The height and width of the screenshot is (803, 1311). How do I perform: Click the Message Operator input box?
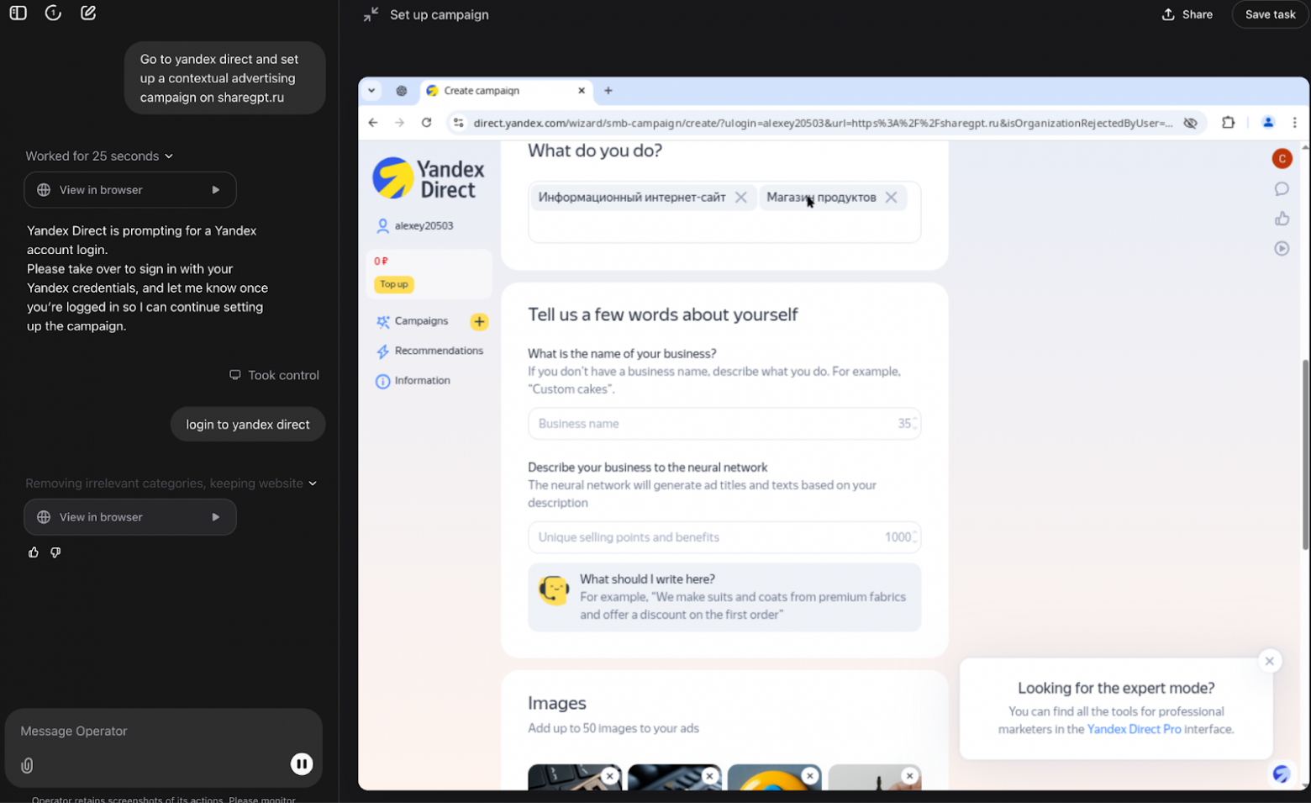[x=164, y=732]
